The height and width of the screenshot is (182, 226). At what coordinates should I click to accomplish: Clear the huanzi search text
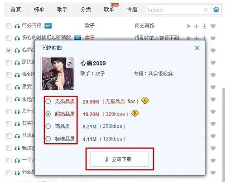click(206, 10)
